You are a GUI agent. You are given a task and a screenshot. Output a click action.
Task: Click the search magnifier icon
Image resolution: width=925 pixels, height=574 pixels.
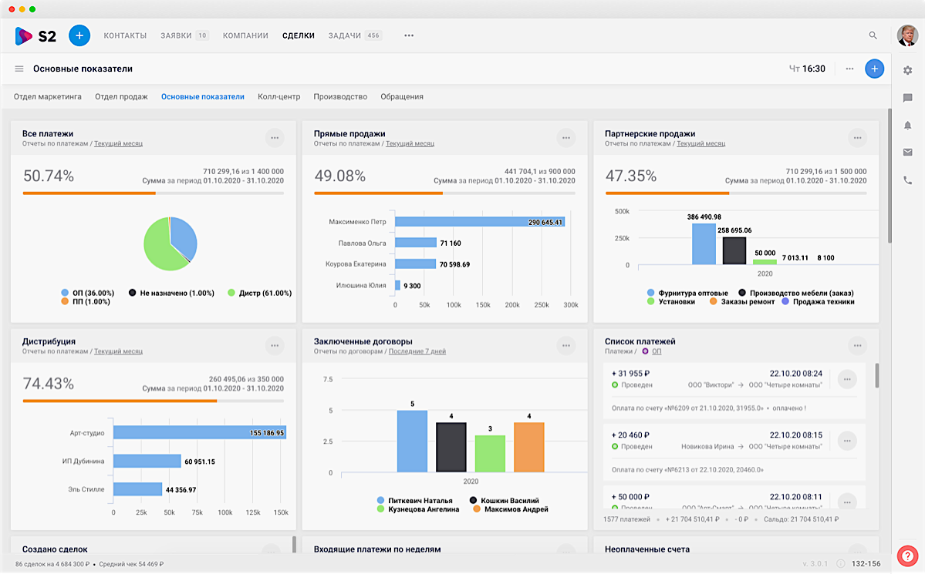coord(873,35)
